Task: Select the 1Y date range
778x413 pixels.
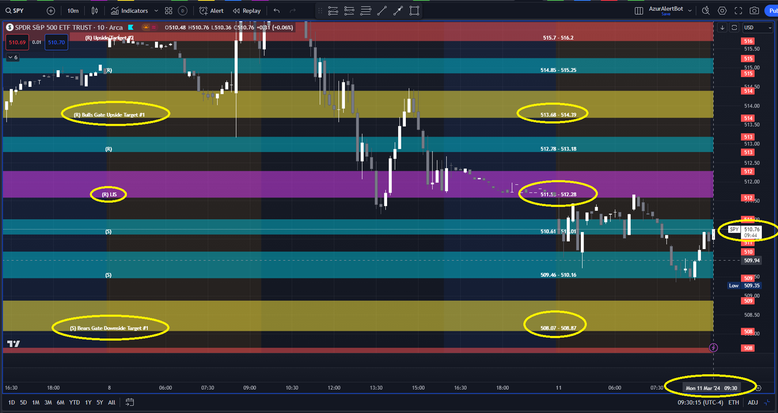Action: tap(88, 402)
